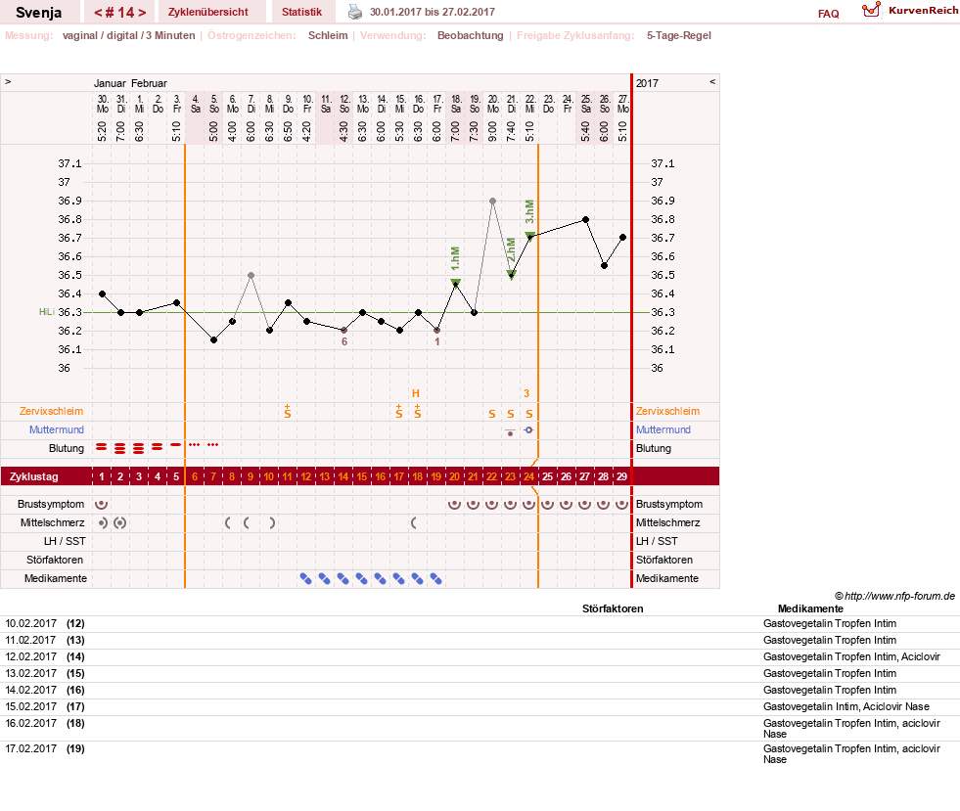
Task: Click the '5-Tage-Regel' setting text
Action: pos(679,35)
